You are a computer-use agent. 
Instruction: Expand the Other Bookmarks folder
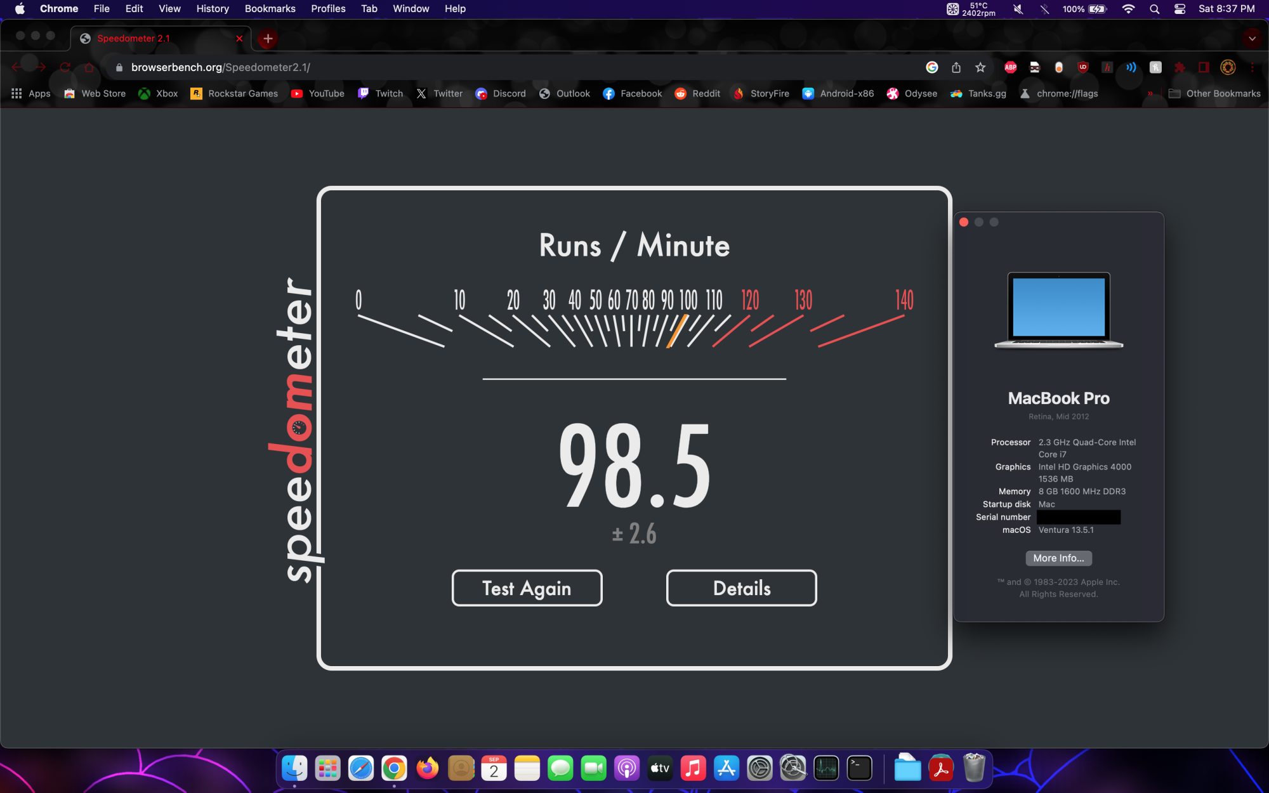coord(1214,93)
